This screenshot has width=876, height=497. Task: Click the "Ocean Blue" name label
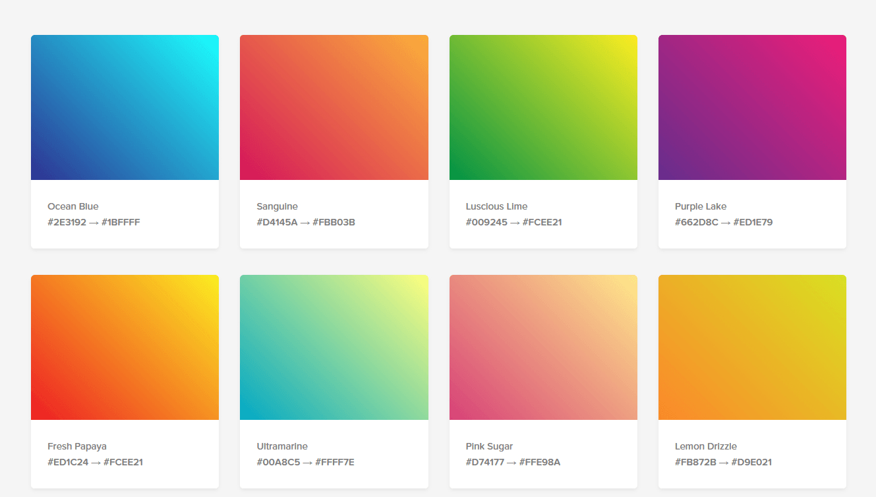[x=73, y=206]
